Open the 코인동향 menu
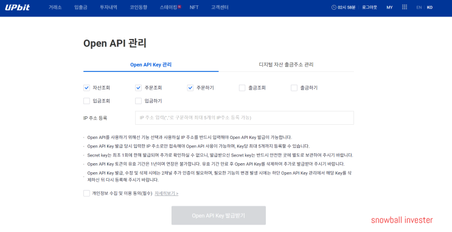 pyautogui.click(x=138, y=7)
